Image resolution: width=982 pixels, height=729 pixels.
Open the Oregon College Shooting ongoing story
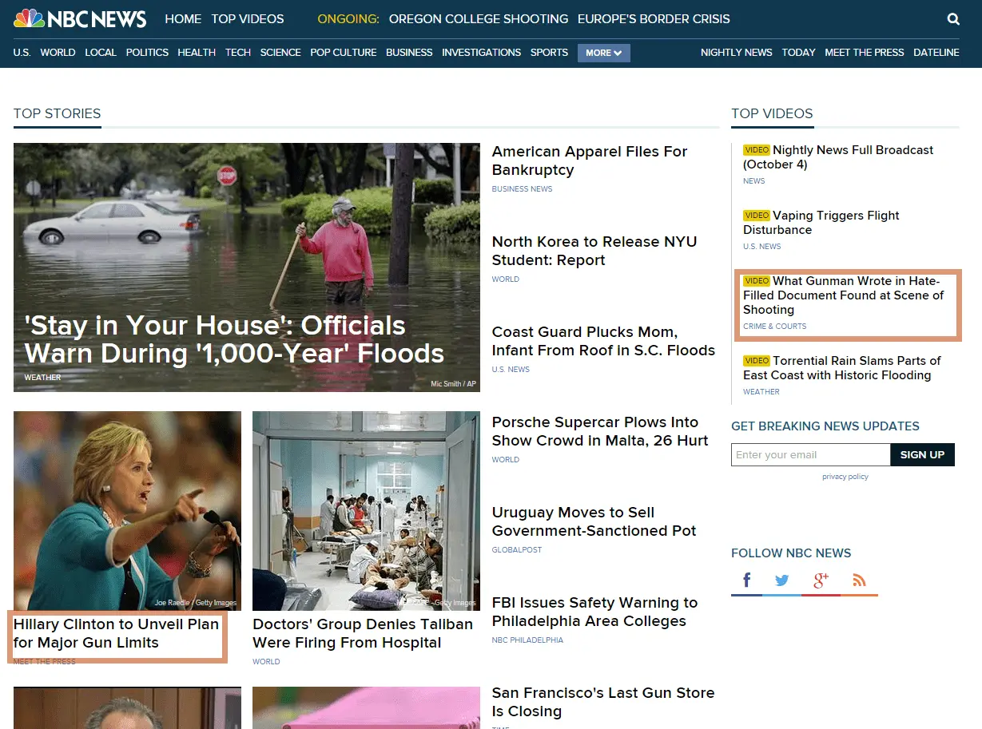pos(477,18)
